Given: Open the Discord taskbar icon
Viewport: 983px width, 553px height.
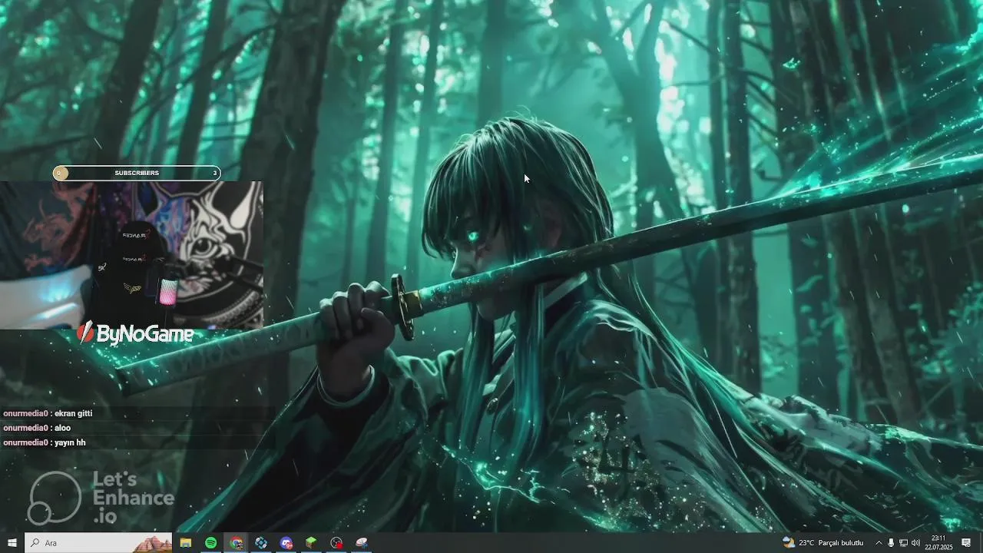Looking at the screenshot, I should point(286,543).
